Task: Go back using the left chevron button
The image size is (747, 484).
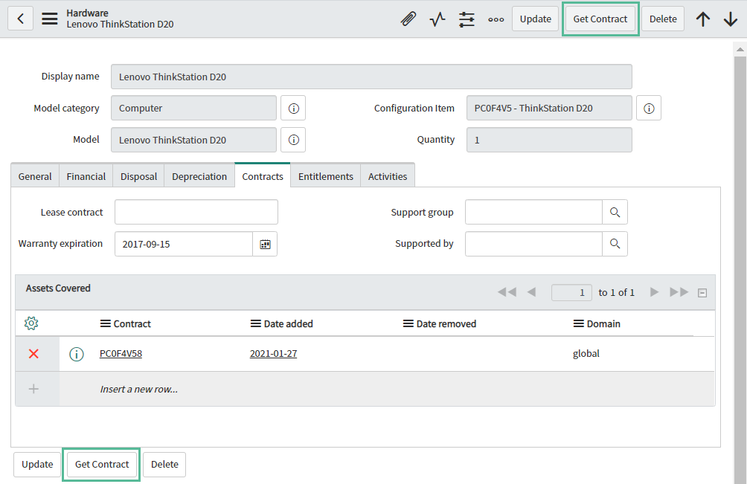Action: click(x=21, y=19)
